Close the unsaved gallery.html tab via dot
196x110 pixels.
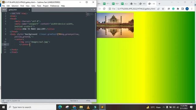click(29, 10)
